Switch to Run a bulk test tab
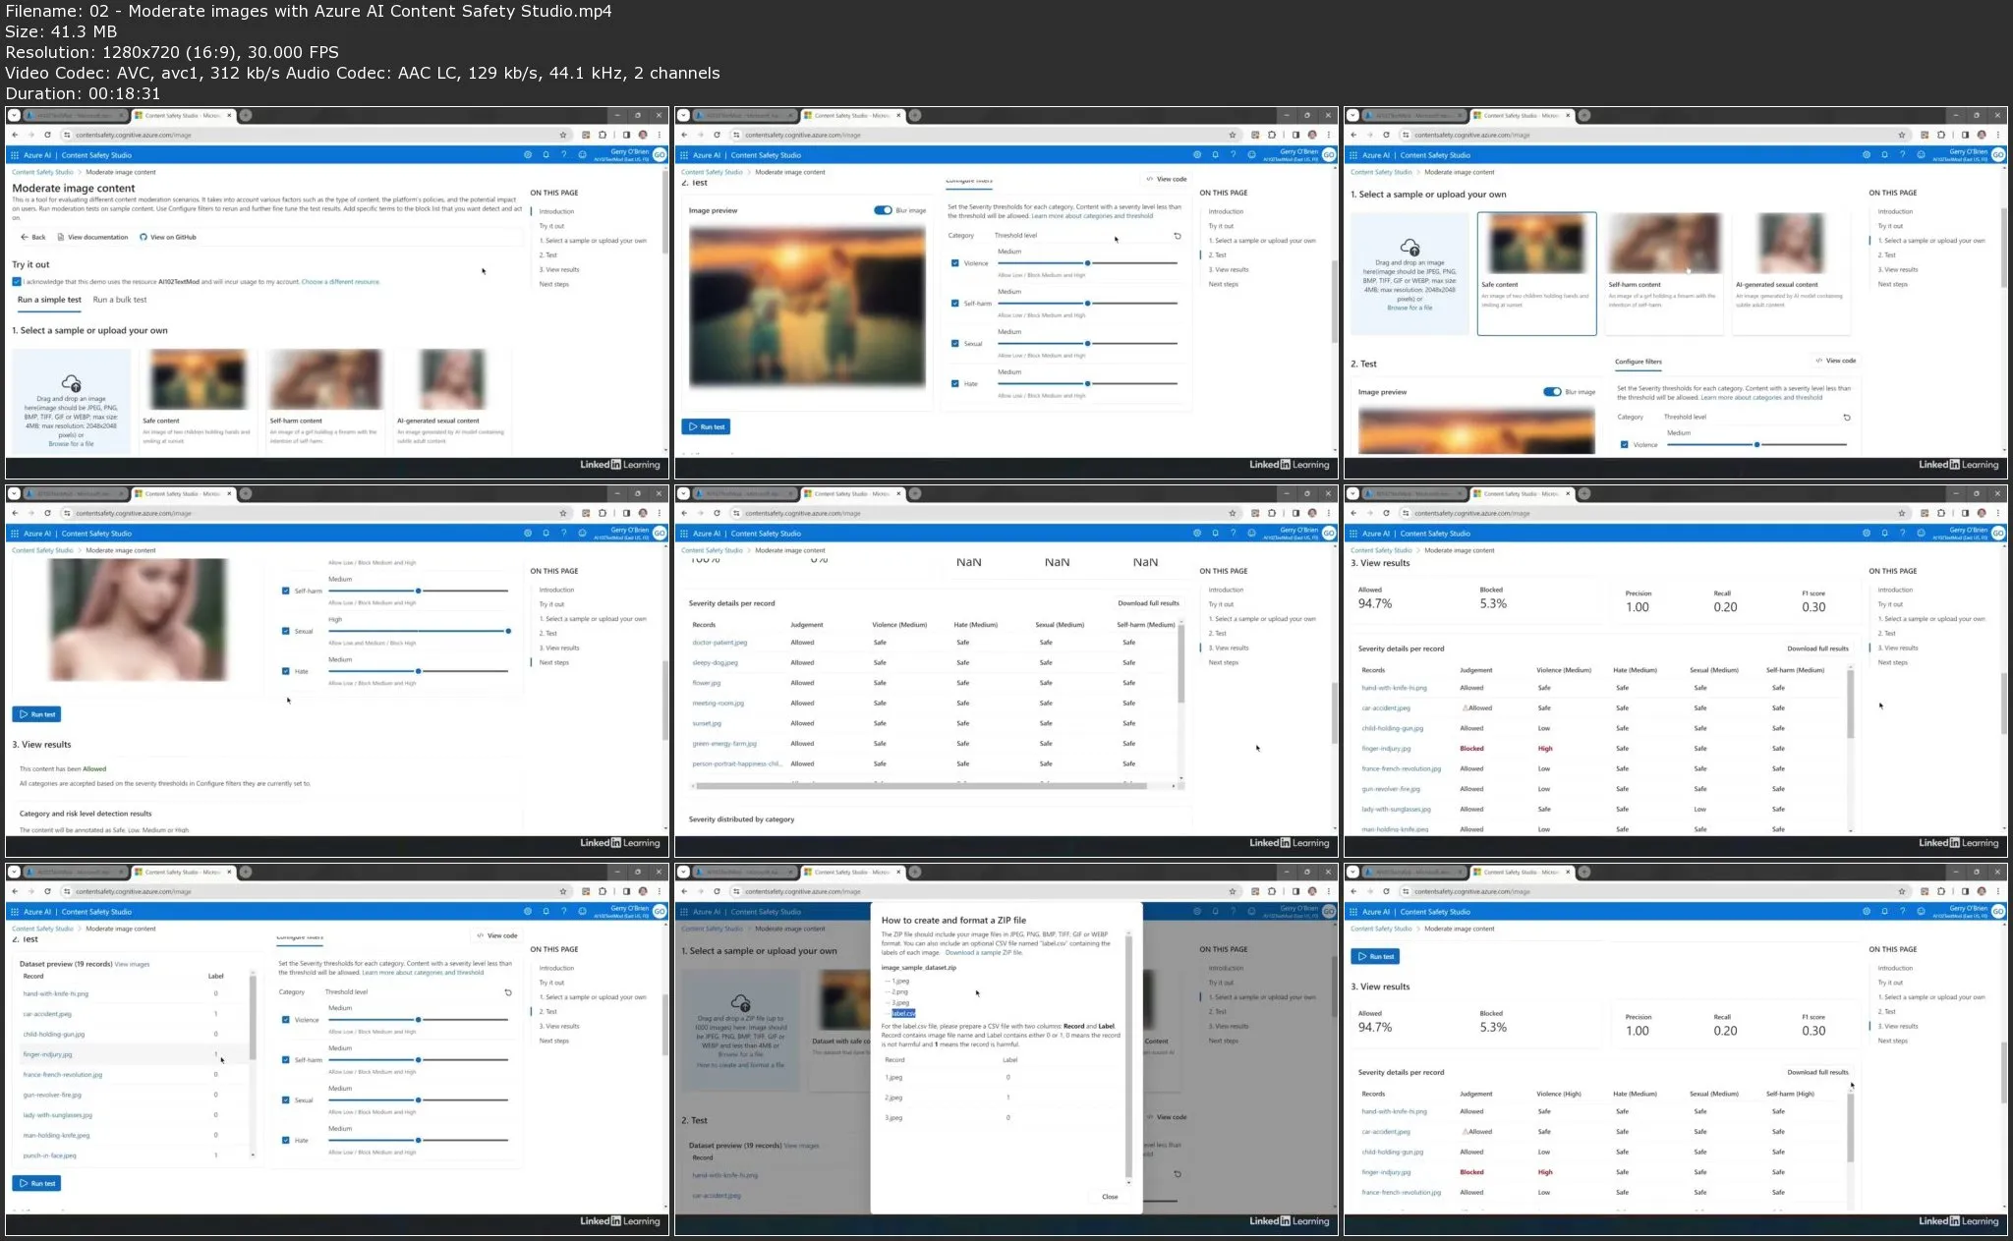This screenshot has height=1241, width=2013. pos(120,300)
